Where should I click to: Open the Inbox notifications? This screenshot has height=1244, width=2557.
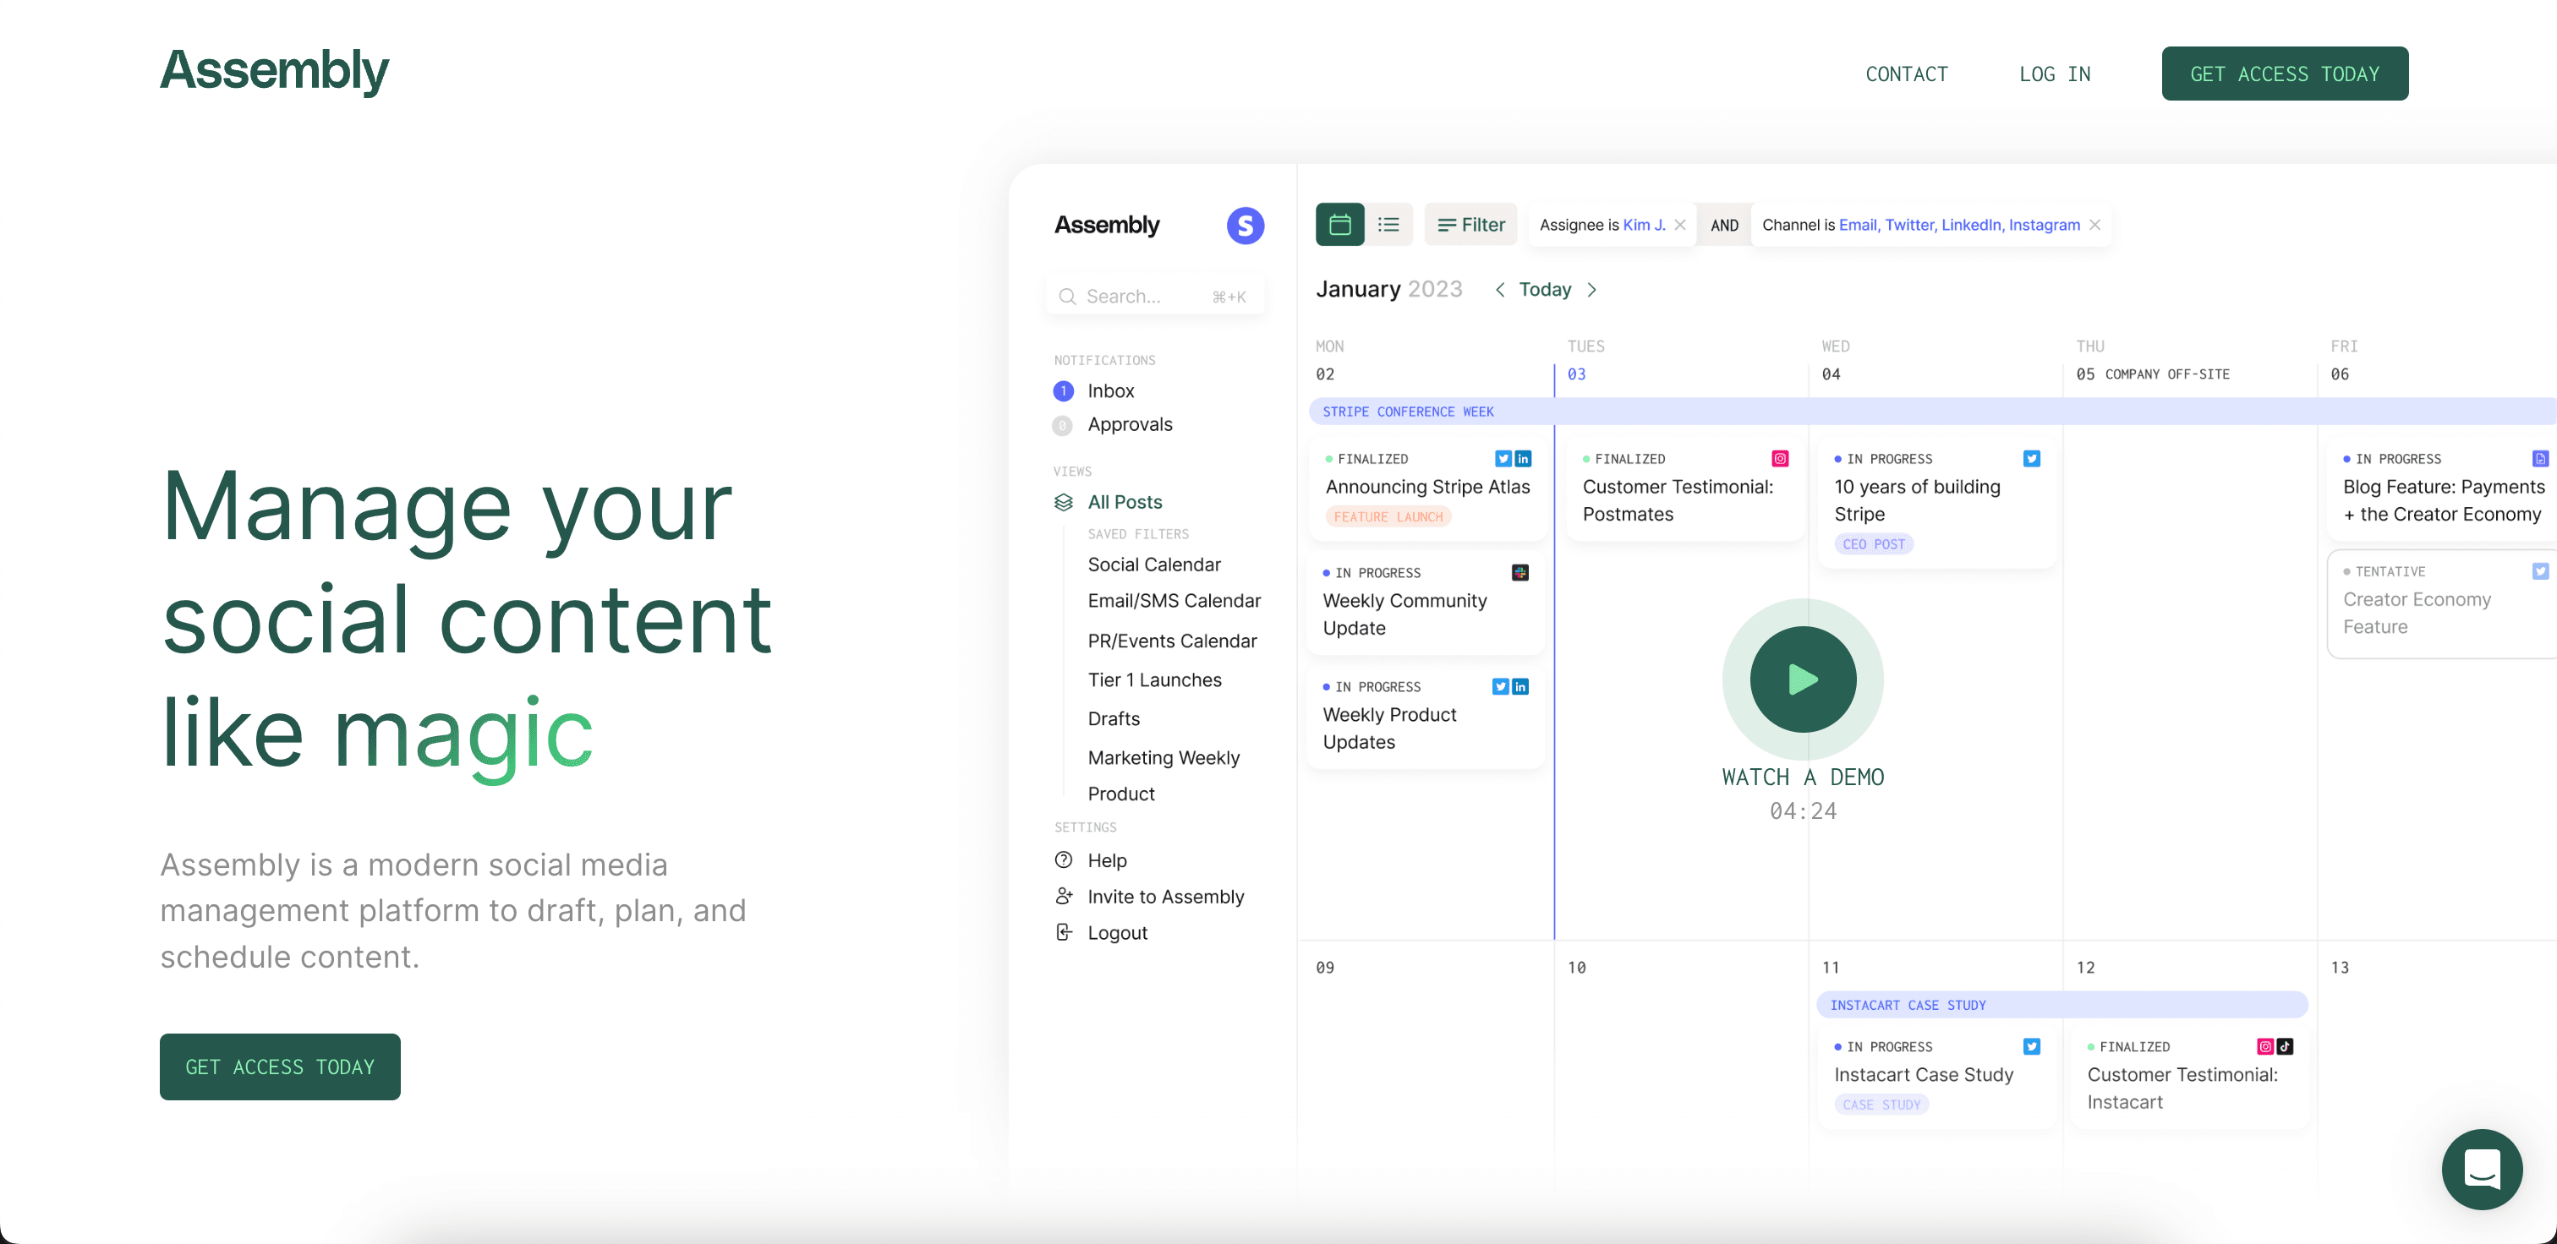point(1109,390)
